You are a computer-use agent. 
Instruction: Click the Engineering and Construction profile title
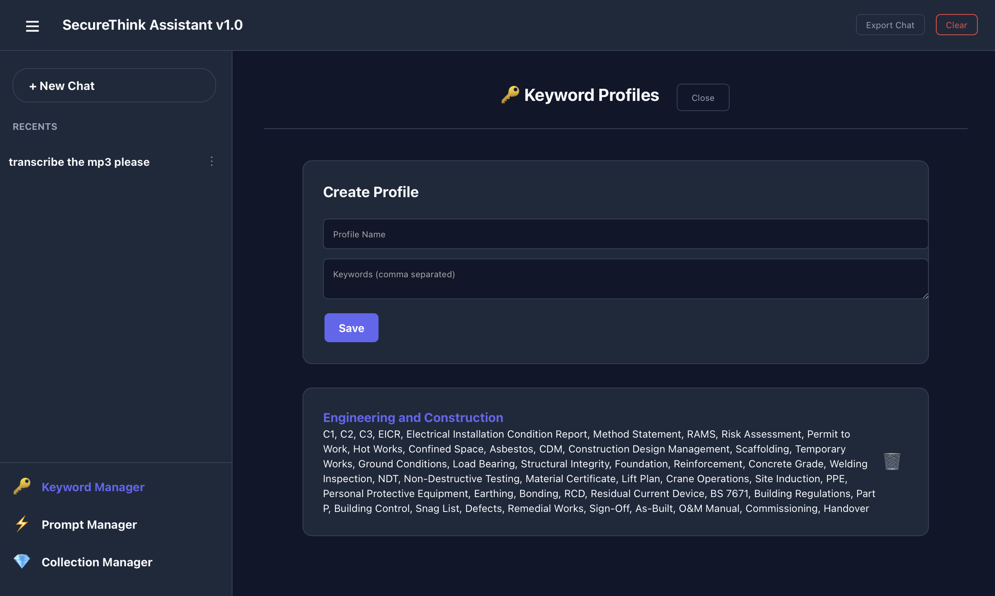[x=413, y=418]
